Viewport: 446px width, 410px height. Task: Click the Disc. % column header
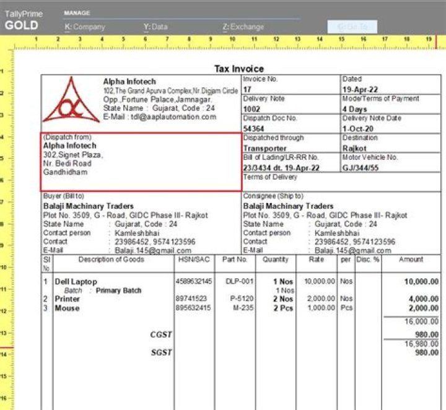tap(368, 260)
